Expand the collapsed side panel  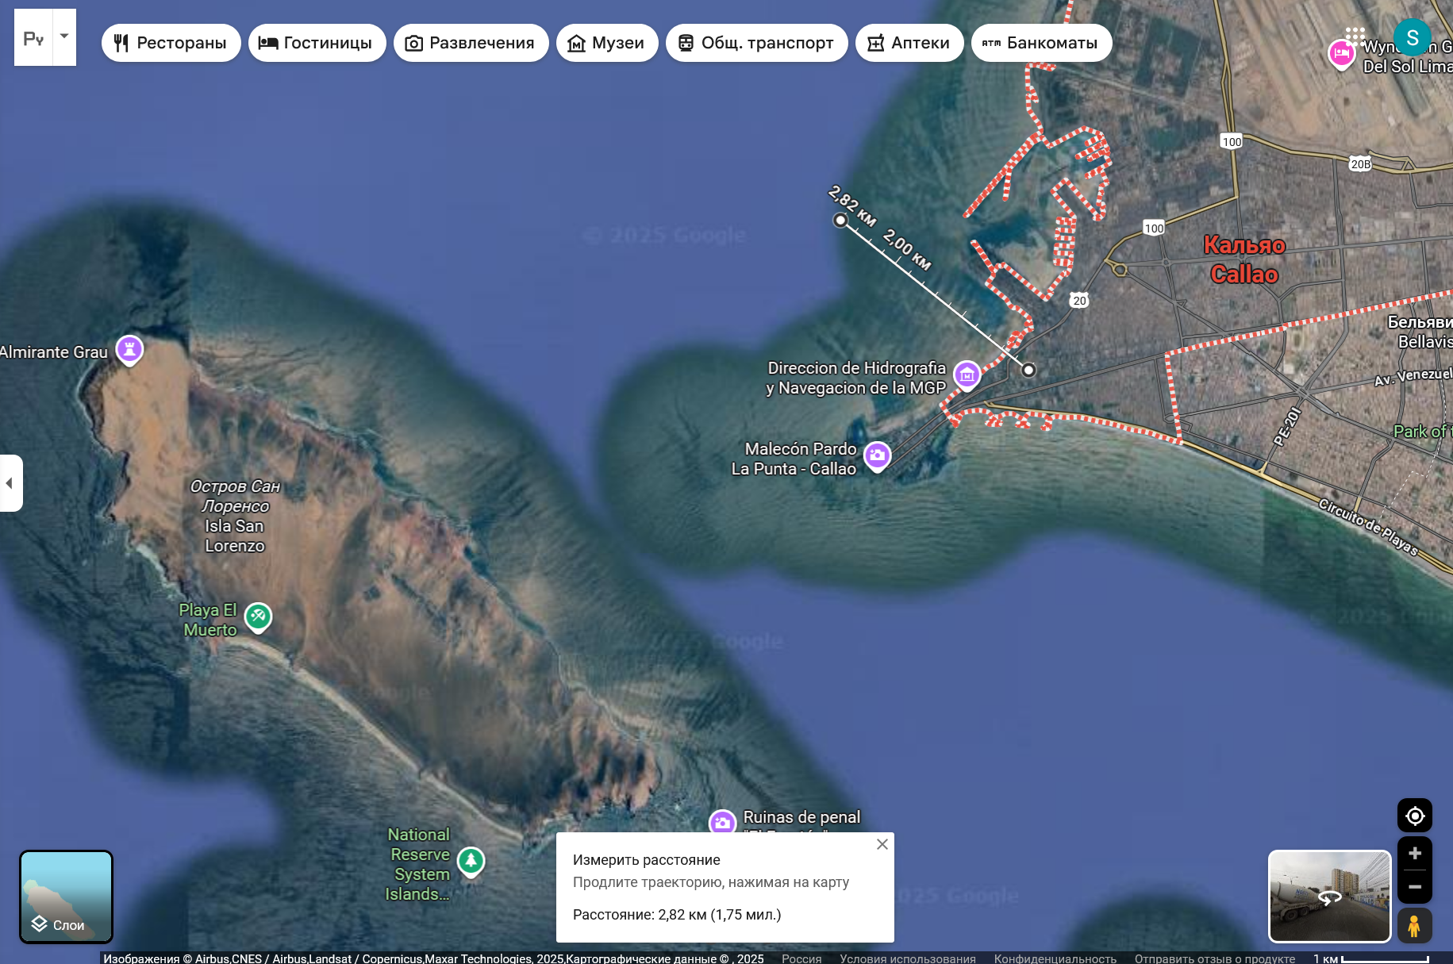pos(10,483)
